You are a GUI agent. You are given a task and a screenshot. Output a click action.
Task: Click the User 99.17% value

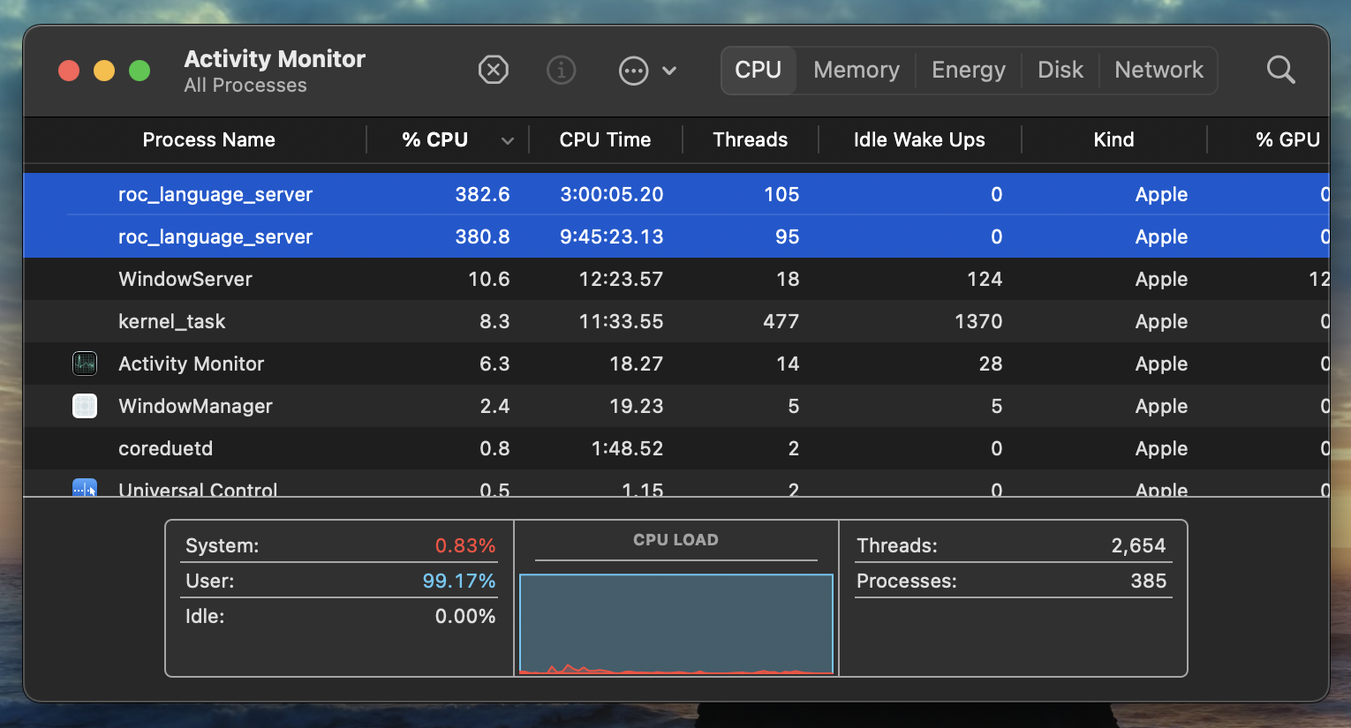(x=459, y=581)
